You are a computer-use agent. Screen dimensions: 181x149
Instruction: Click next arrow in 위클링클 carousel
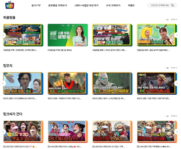click(x=177, y=35)
